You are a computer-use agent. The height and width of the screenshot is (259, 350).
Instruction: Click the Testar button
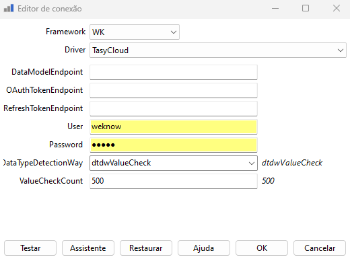[30, 248]
